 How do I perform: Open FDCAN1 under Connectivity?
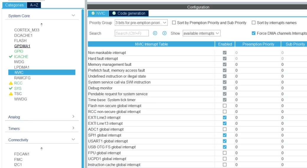(22, 154)
